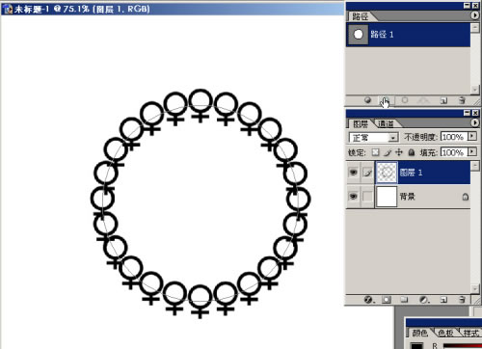482x349 pixels.
Task: Toggle visibility of 背景 layer
Action: point(354,196)
